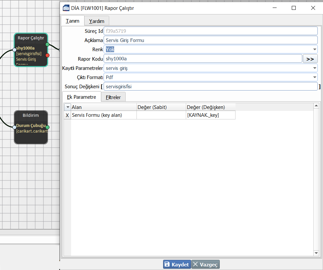The width and height of the screenshot is (323, 270).
Task: Click green output port on Rapor Çalıştır node
Action: [x=47, y=44]
